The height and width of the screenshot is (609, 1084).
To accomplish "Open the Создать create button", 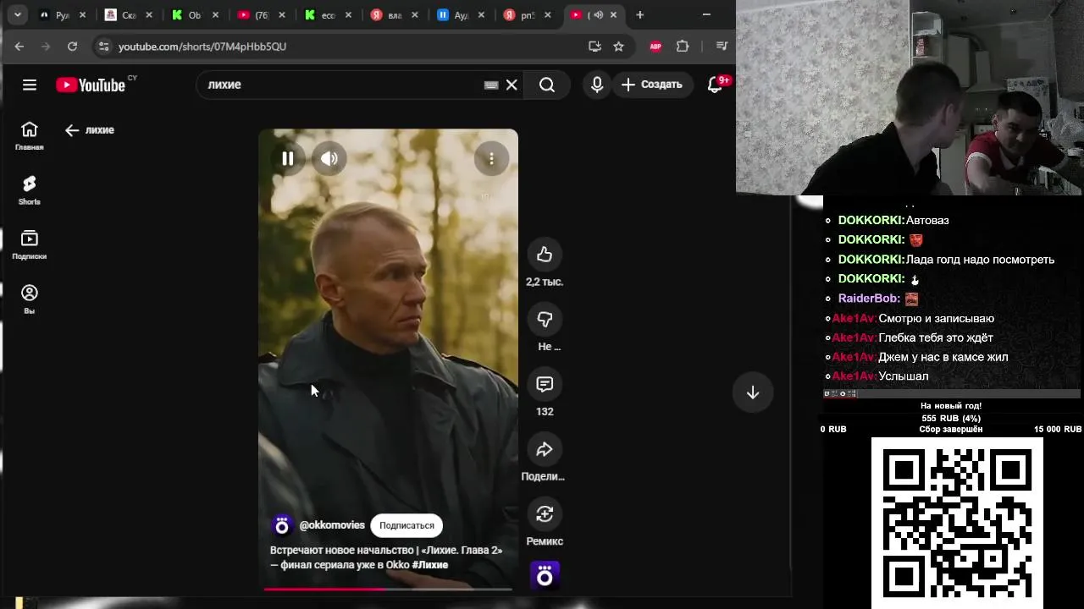I will tap(651, 85).
